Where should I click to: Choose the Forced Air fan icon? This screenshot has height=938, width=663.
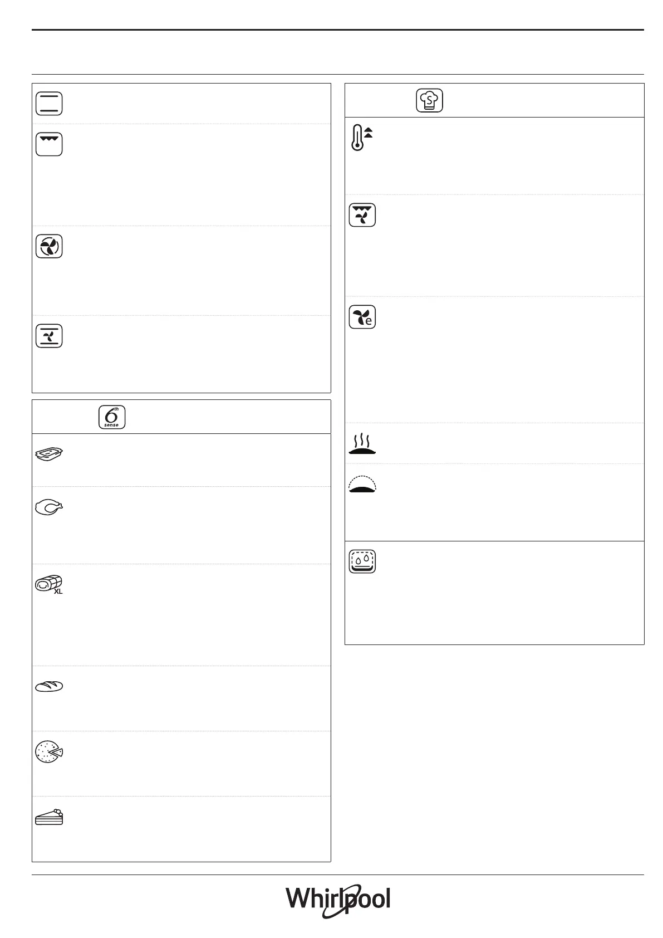49,246
